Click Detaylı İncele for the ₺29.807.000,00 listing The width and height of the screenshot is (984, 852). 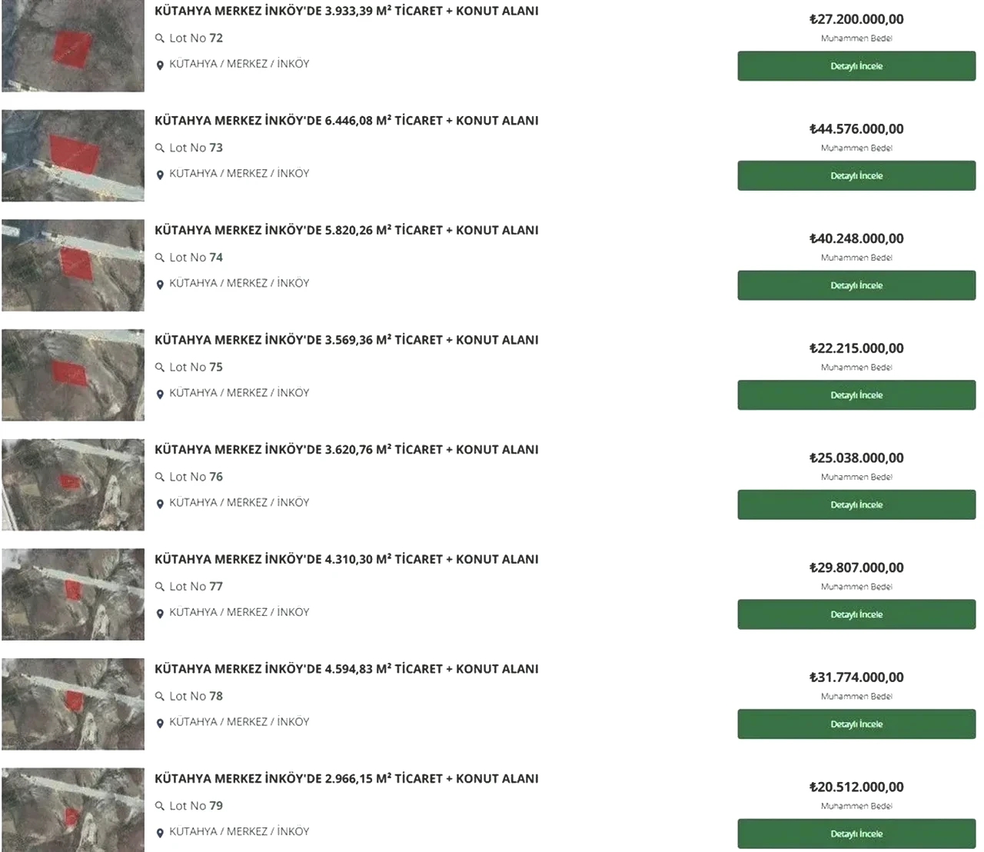click(x=856, y=614)
